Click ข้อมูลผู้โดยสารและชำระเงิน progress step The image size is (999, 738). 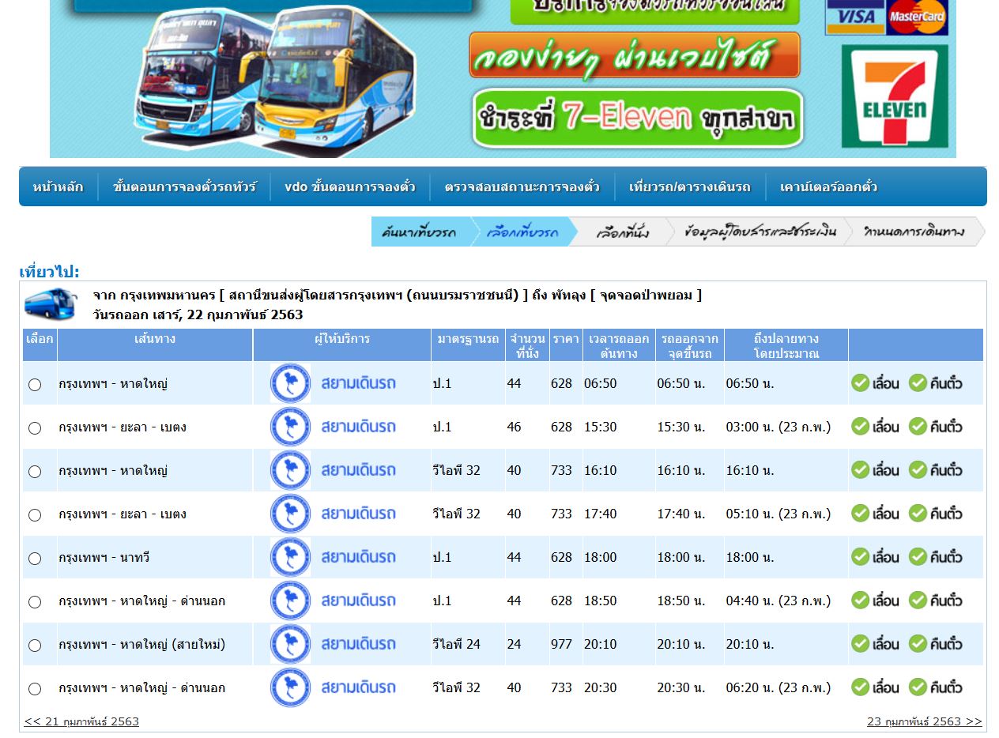click(x=760, y=232)
